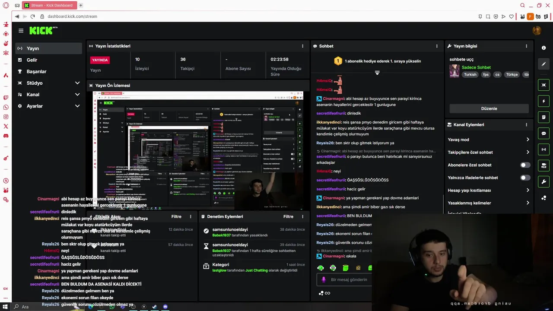Expand Stüdyo menu in sidebar
The width and height of the screenshot is (553, 311).
point(77,83)
